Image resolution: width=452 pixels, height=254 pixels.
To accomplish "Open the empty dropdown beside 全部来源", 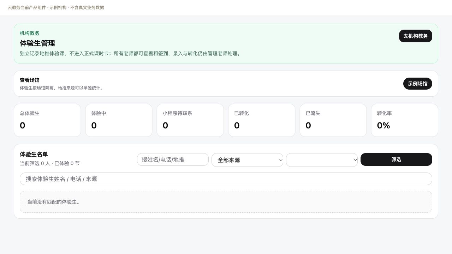I will click(x=322, y=160).
